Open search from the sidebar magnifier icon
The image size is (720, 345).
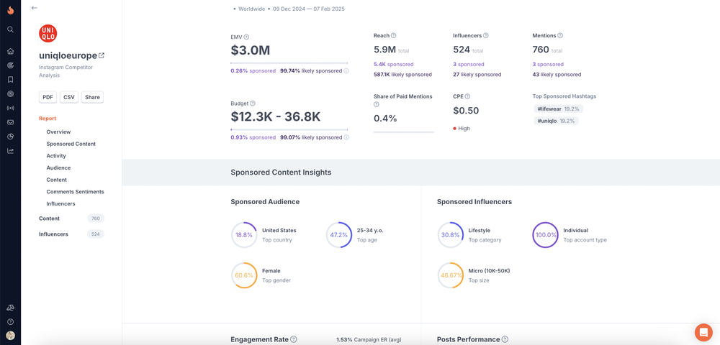[x=11, y=29]
